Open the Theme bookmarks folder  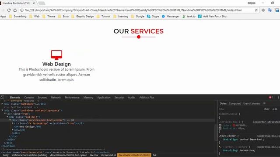point(49,17)
